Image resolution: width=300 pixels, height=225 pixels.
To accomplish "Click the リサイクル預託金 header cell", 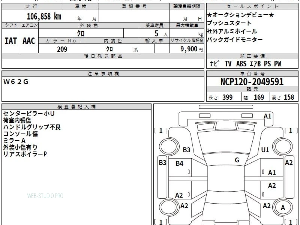I will coord(187,41).
